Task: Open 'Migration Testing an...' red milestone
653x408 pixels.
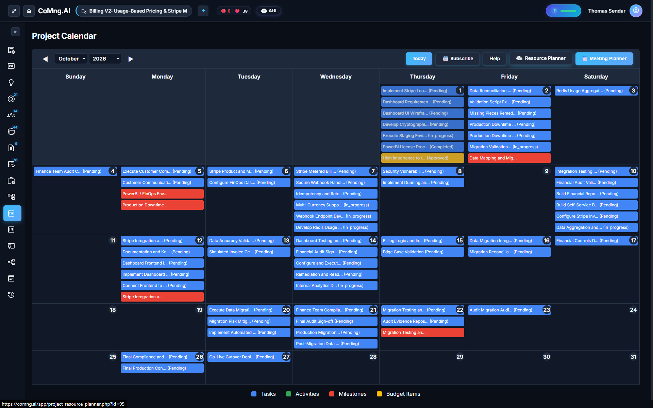Action: pos(422,333)
